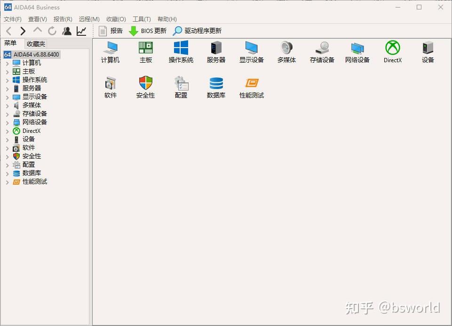
Task: Open the 软件 software icon in main panel
Action: [x=111, y=87]
